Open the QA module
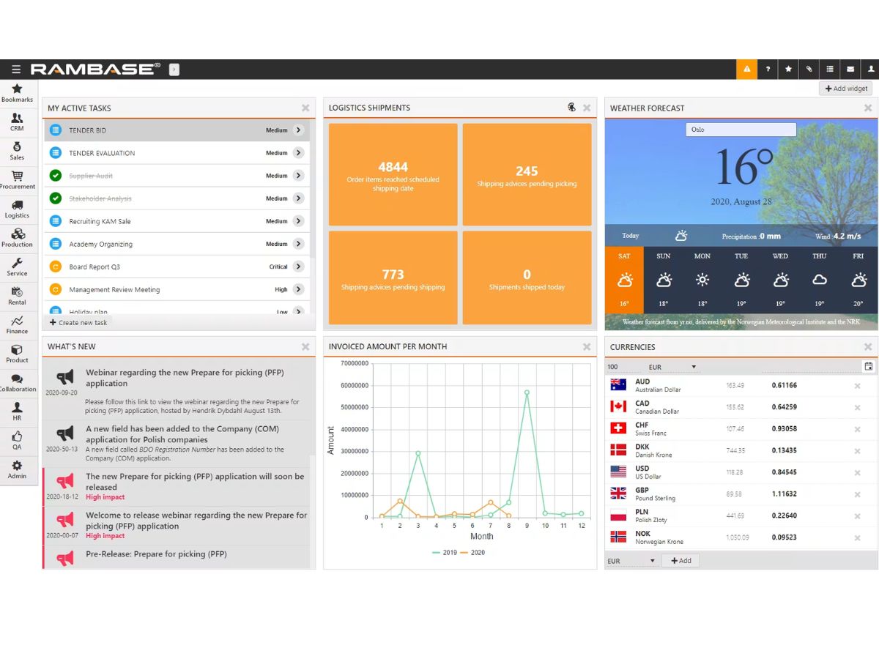 (17, 440)
